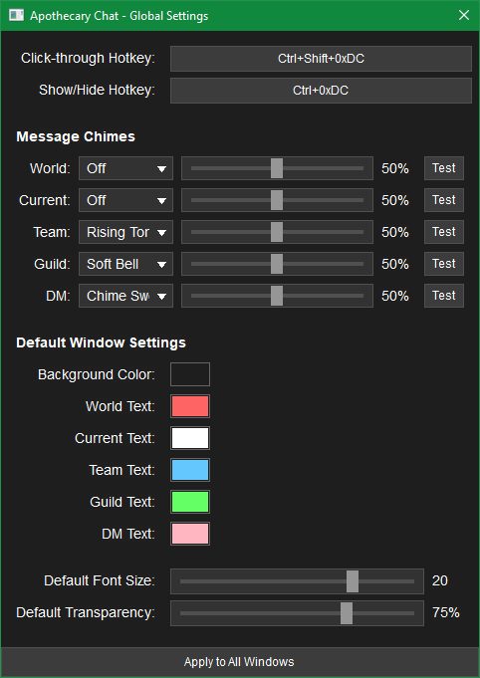
Task: Test the World chime sound
Action: click(444, 168)
